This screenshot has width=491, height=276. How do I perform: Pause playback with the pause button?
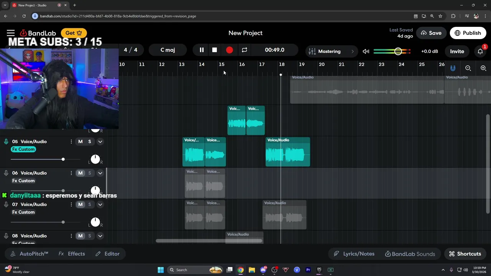(201, 50)
